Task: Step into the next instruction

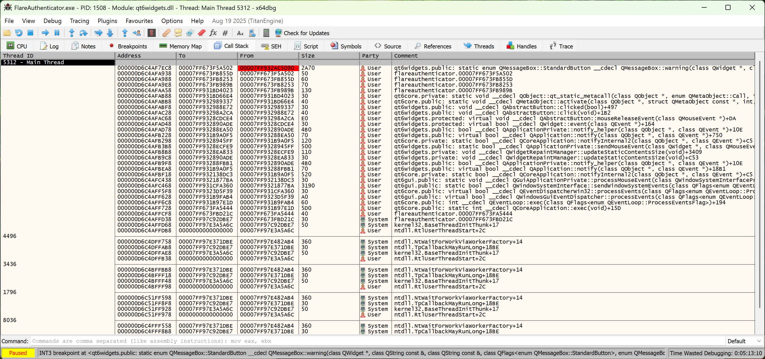Action: click(71, 33)
